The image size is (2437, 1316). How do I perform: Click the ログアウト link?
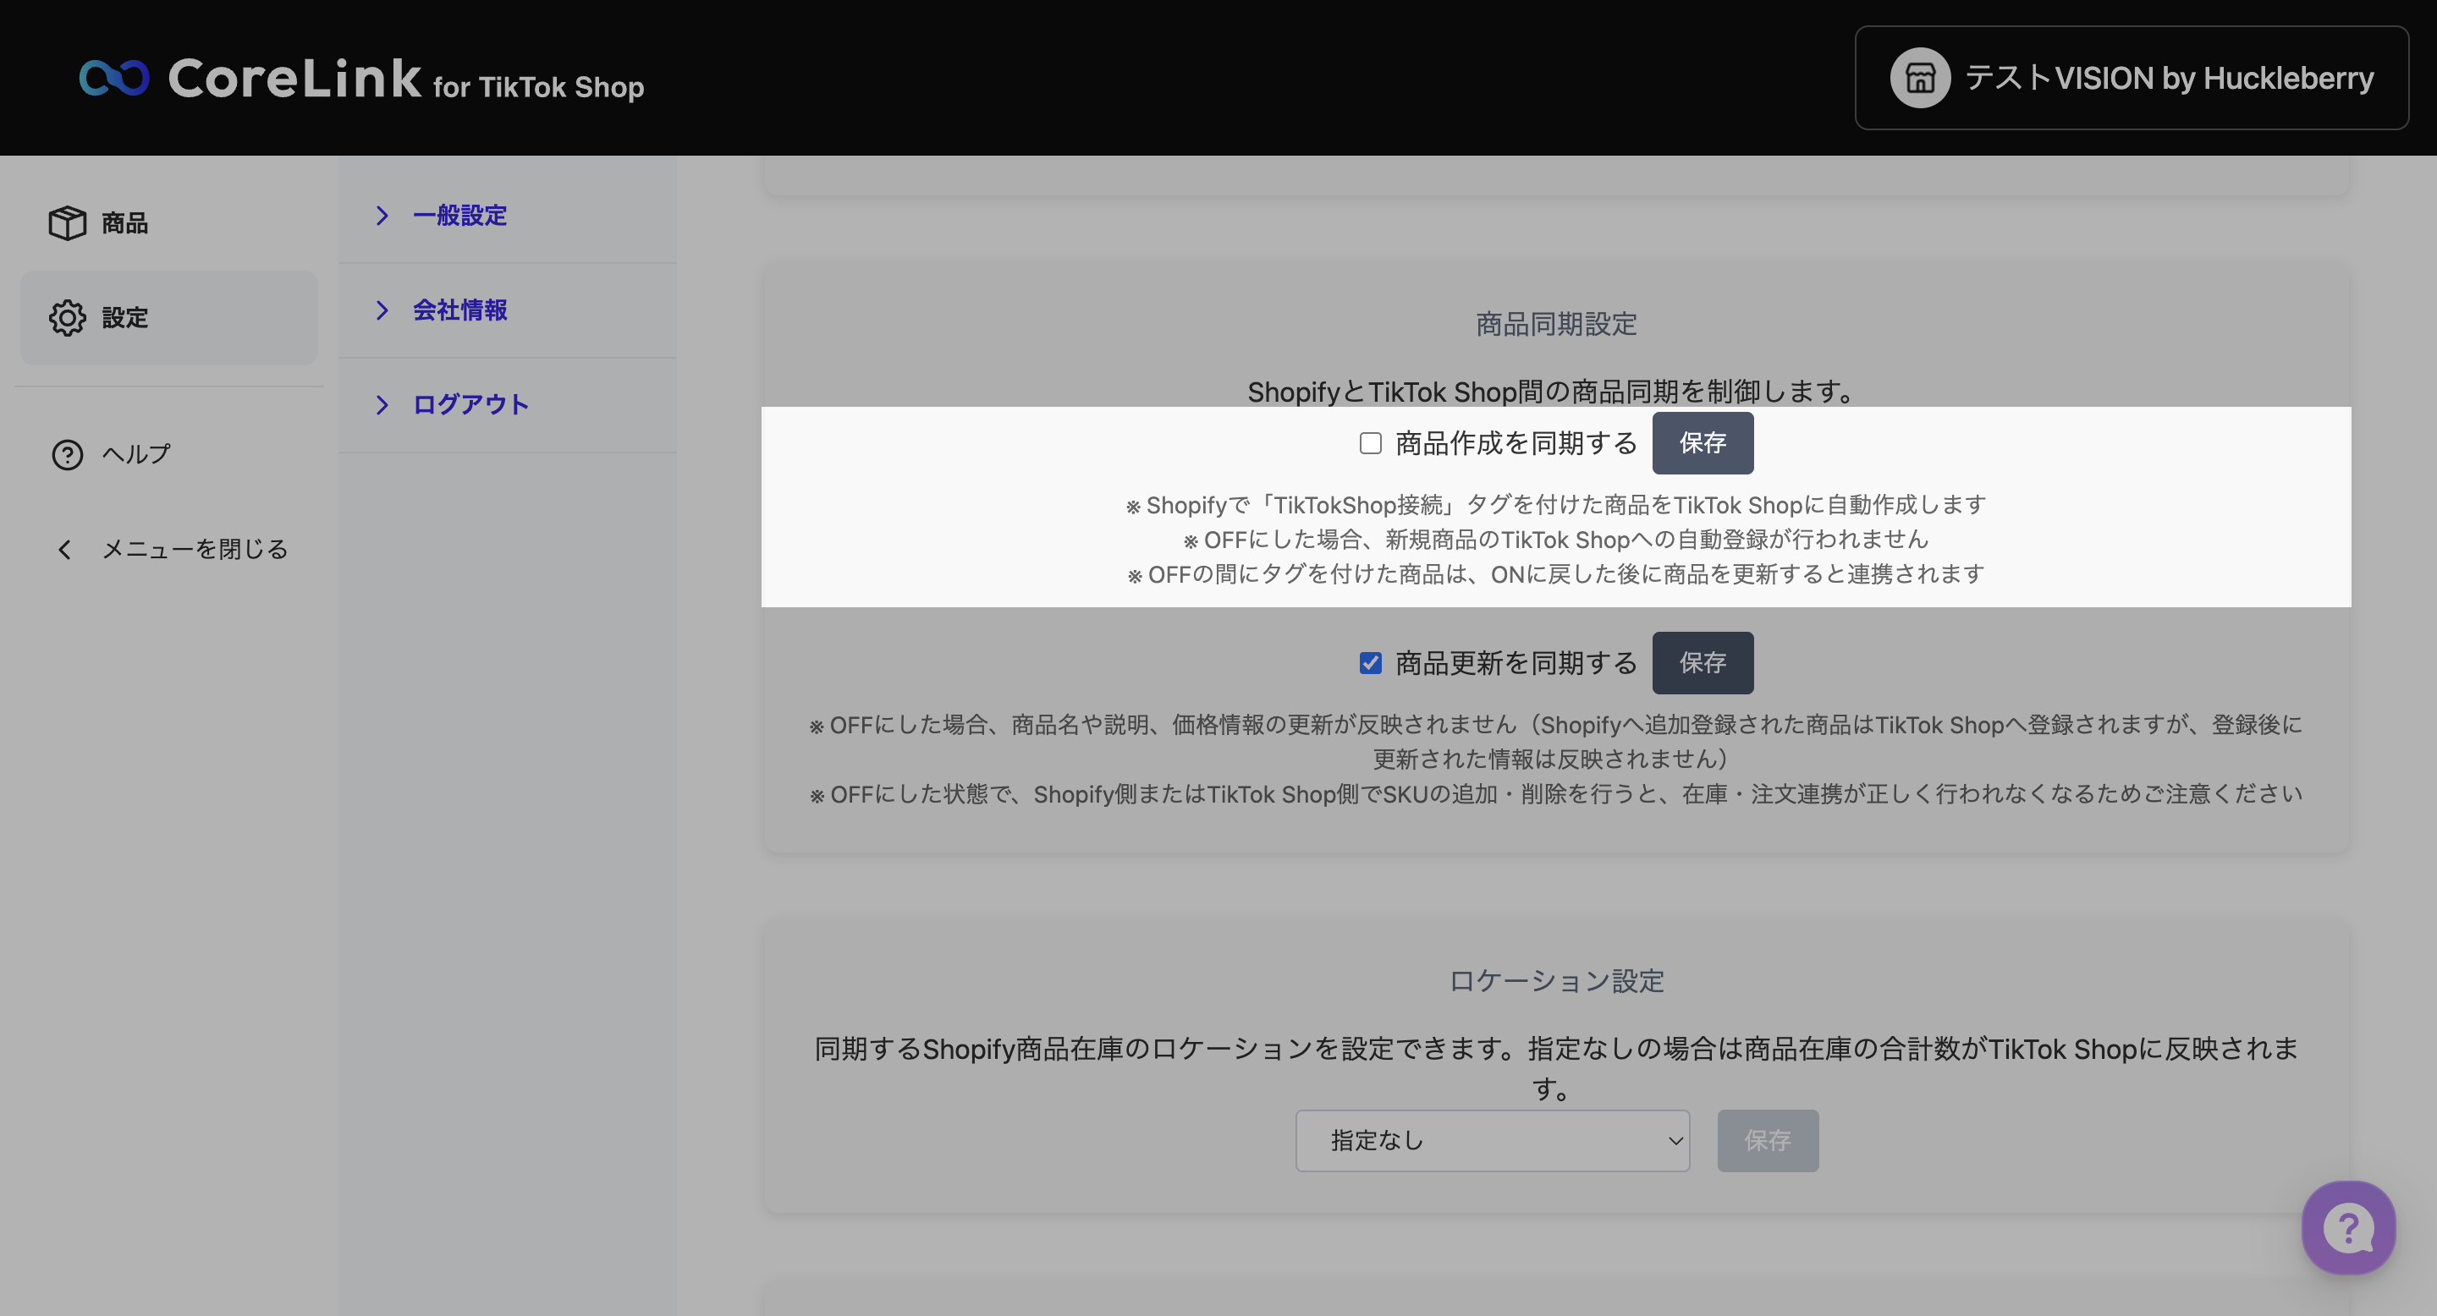470,404
